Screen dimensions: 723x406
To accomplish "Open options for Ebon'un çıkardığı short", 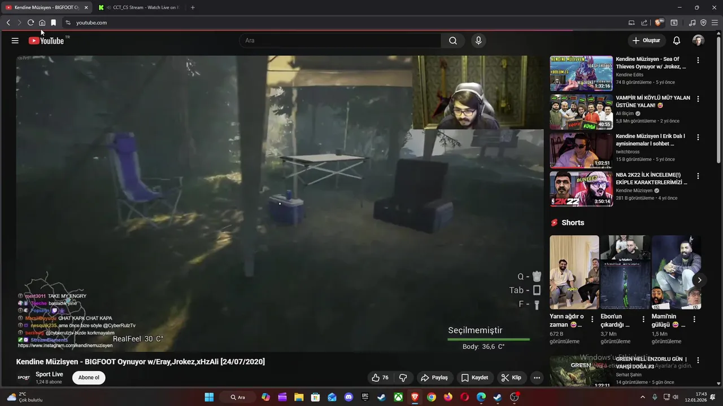I will (x=643, y=319).
